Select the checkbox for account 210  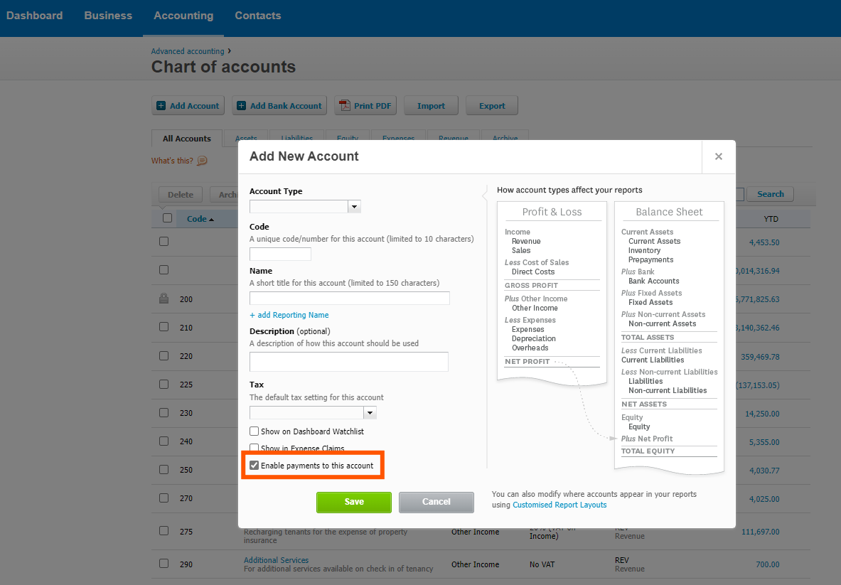[164, 327]
